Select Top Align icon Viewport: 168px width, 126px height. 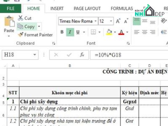click(x=137, y=21)
